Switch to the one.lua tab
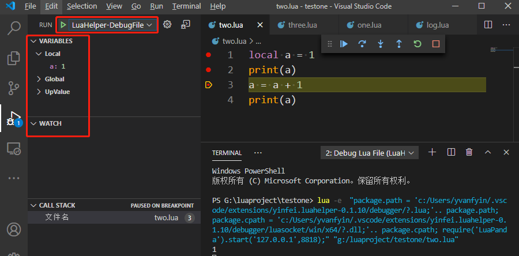 pos(373,25)
